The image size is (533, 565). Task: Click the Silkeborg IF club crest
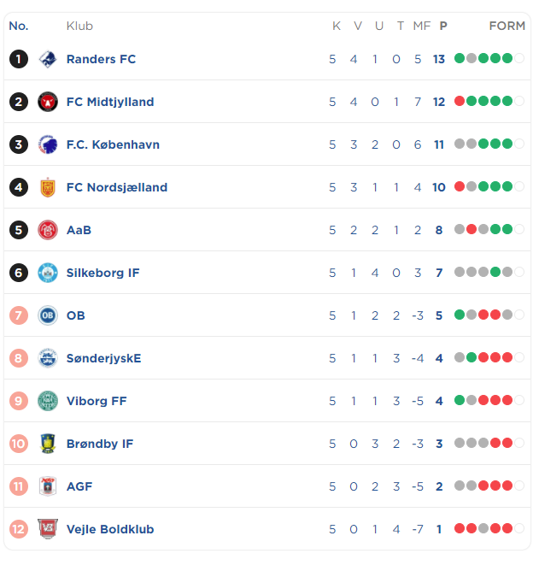(x=48, y=273)
